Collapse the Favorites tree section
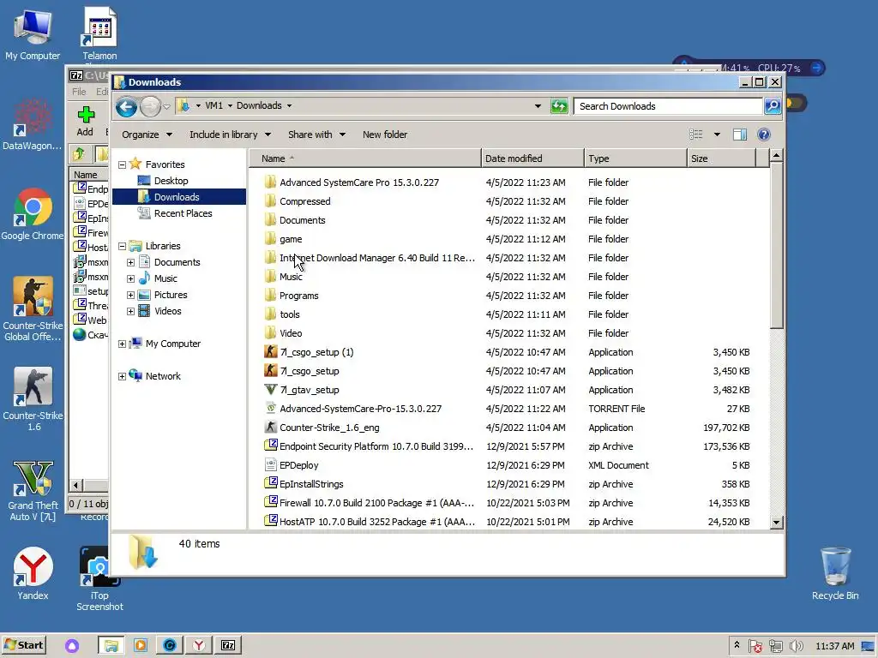 (122, 165)
